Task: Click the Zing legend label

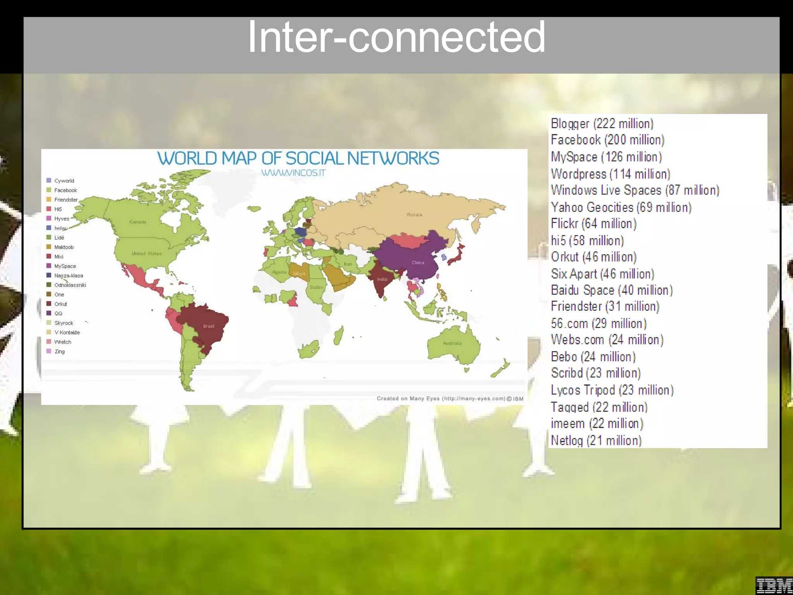Action: pyautogui.click(x=60, y=351)
